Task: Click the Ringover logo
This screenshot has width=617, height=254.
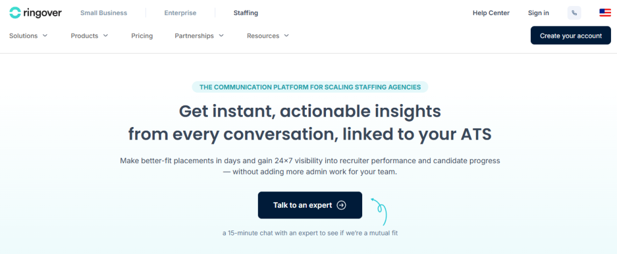Action: [x=35, y=13]
